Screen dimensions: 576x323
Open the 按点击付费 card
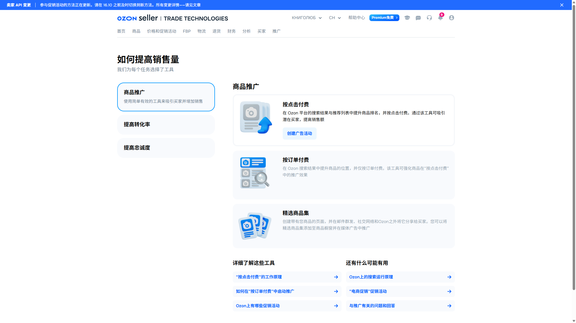point(344,120)
